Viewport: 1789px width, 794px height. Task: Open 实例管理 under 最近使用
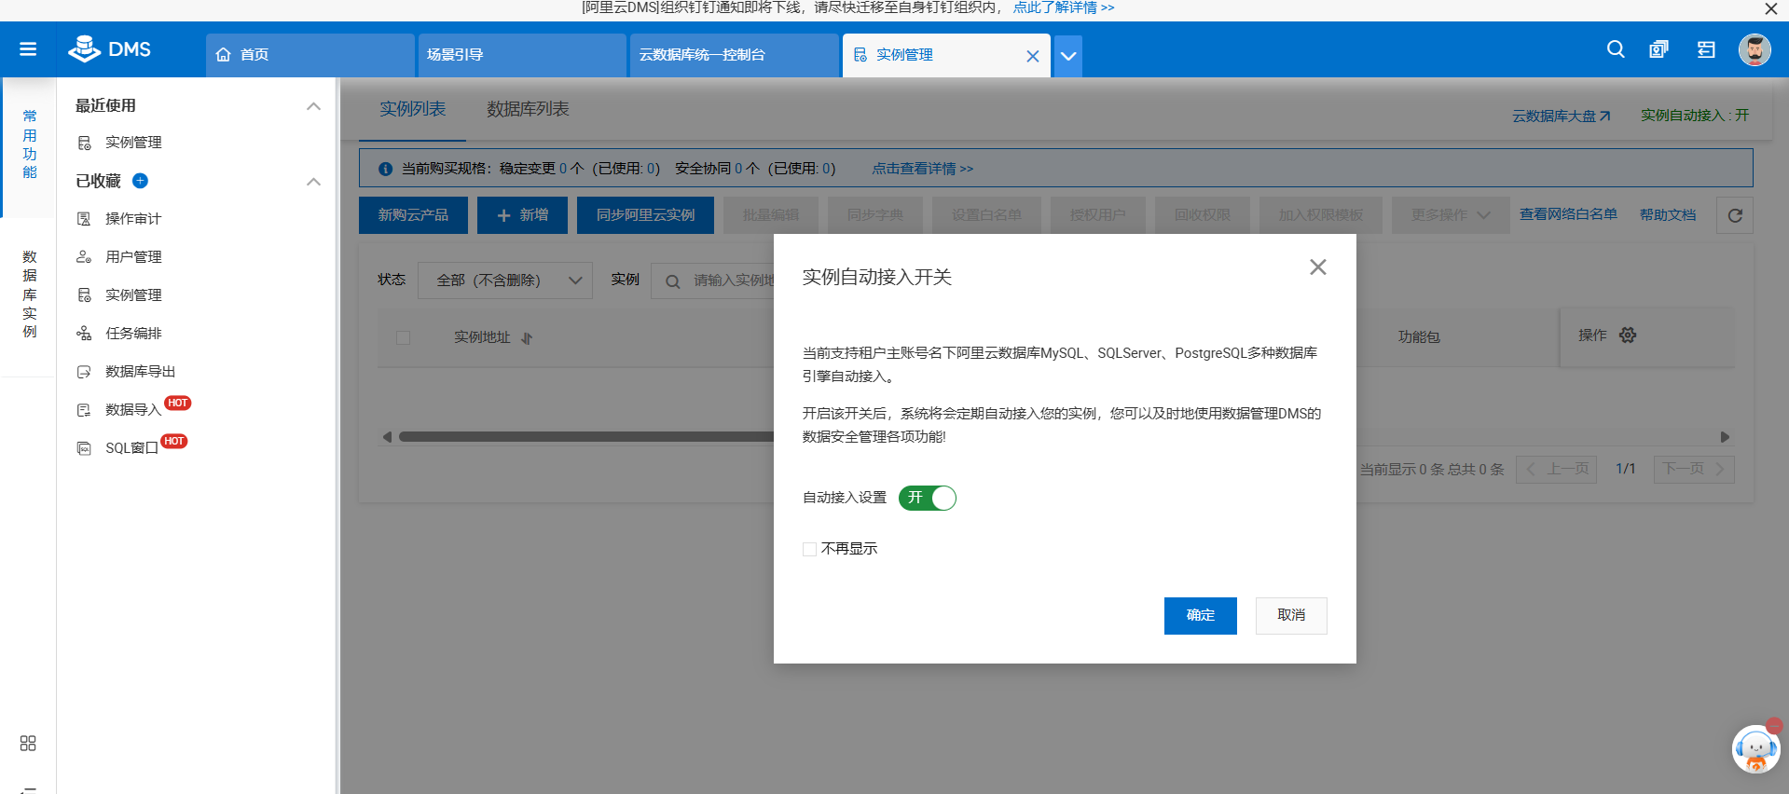coord(133,143)
